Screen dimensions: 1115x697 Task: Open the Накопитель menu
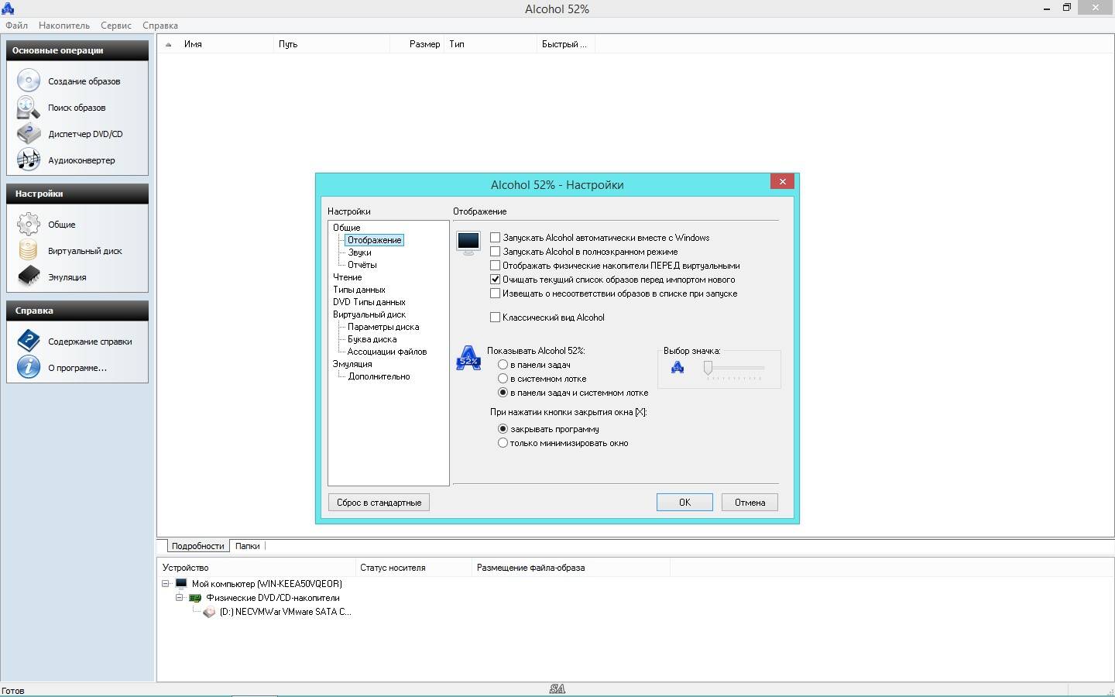pos(64,25)
